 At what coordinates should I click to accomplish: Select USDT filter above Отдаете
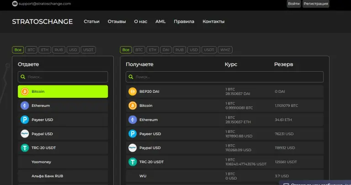coord(88,50)
